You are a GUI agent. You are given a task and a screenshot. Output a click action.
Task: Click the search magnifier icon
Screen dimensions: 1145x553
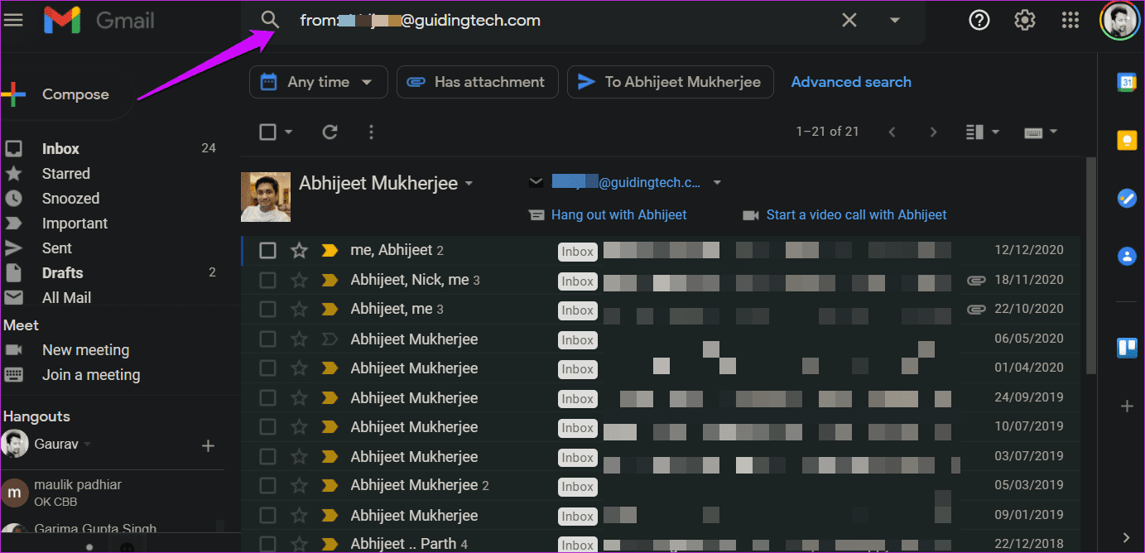[270, 21]
